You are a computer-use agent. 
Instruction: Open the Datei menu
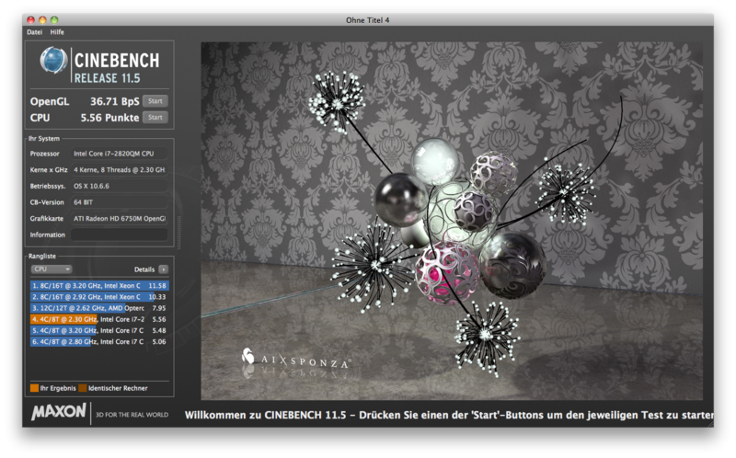click(x=34, y=32)
